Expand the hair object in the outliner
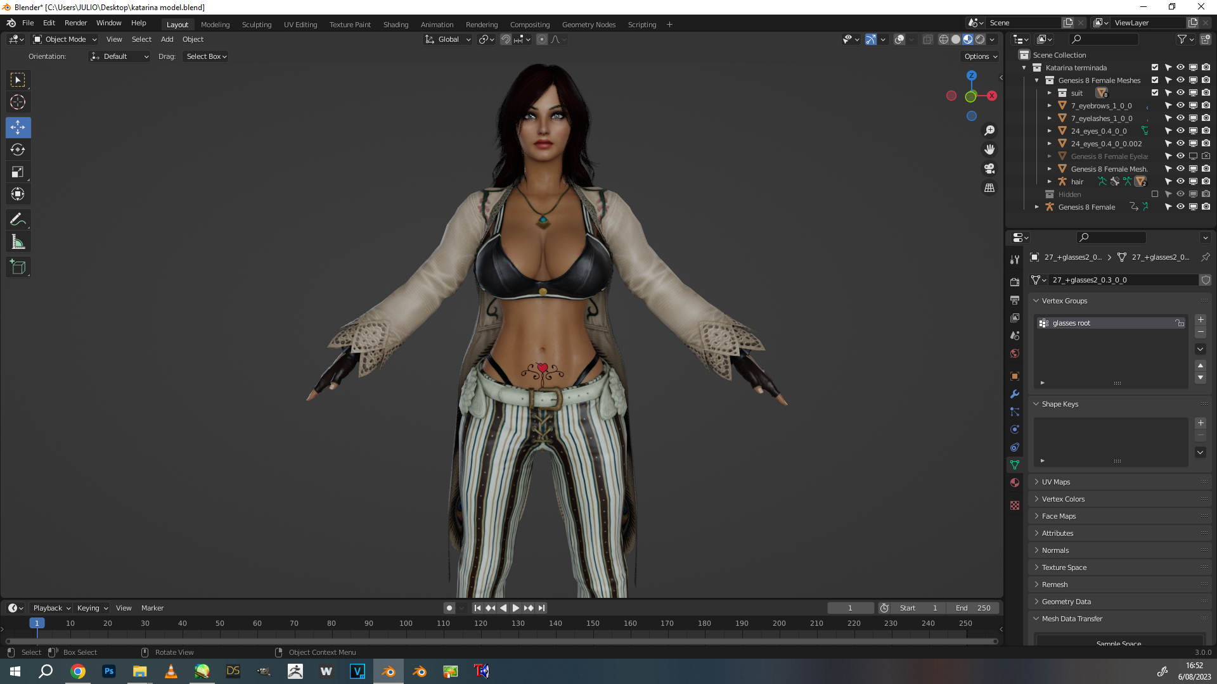Screen dimensions: 1217x684 (x=1050, y=181)
